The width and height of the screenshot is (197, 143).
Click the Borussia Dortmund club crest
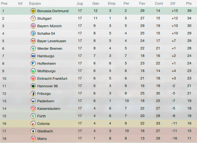33,11
